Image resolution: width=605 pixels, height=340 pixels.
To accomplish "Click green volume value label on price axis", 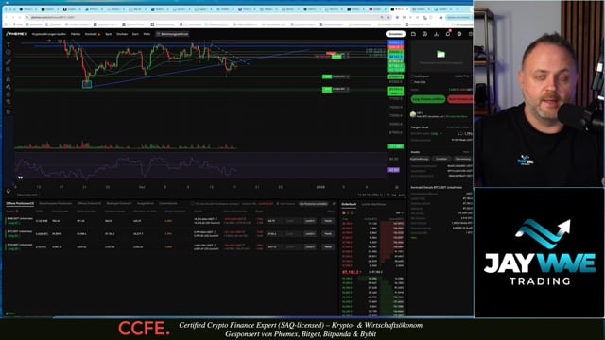I will tap(395, 146).
